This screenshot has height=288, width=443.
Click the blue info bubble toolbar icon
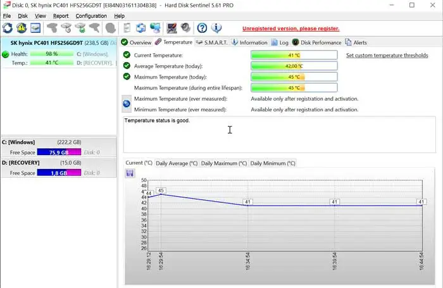216,28
